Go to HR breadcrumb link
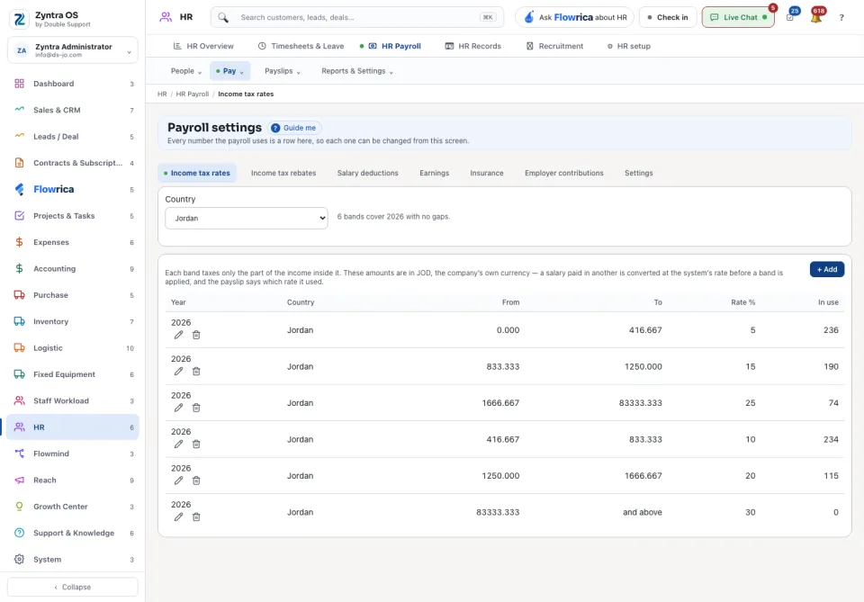Viewport: 864px width, 602px height. pos(162,94)
